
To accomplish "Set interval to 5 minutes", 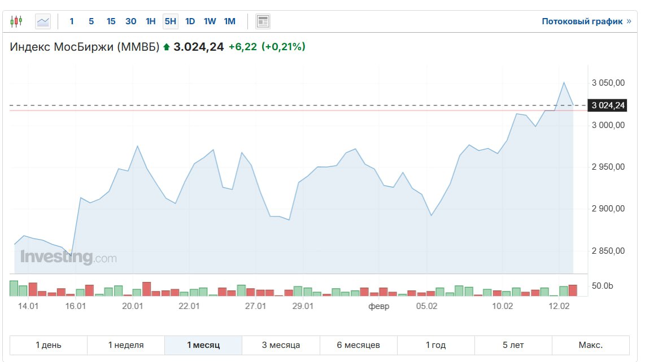I will [91, 21].
